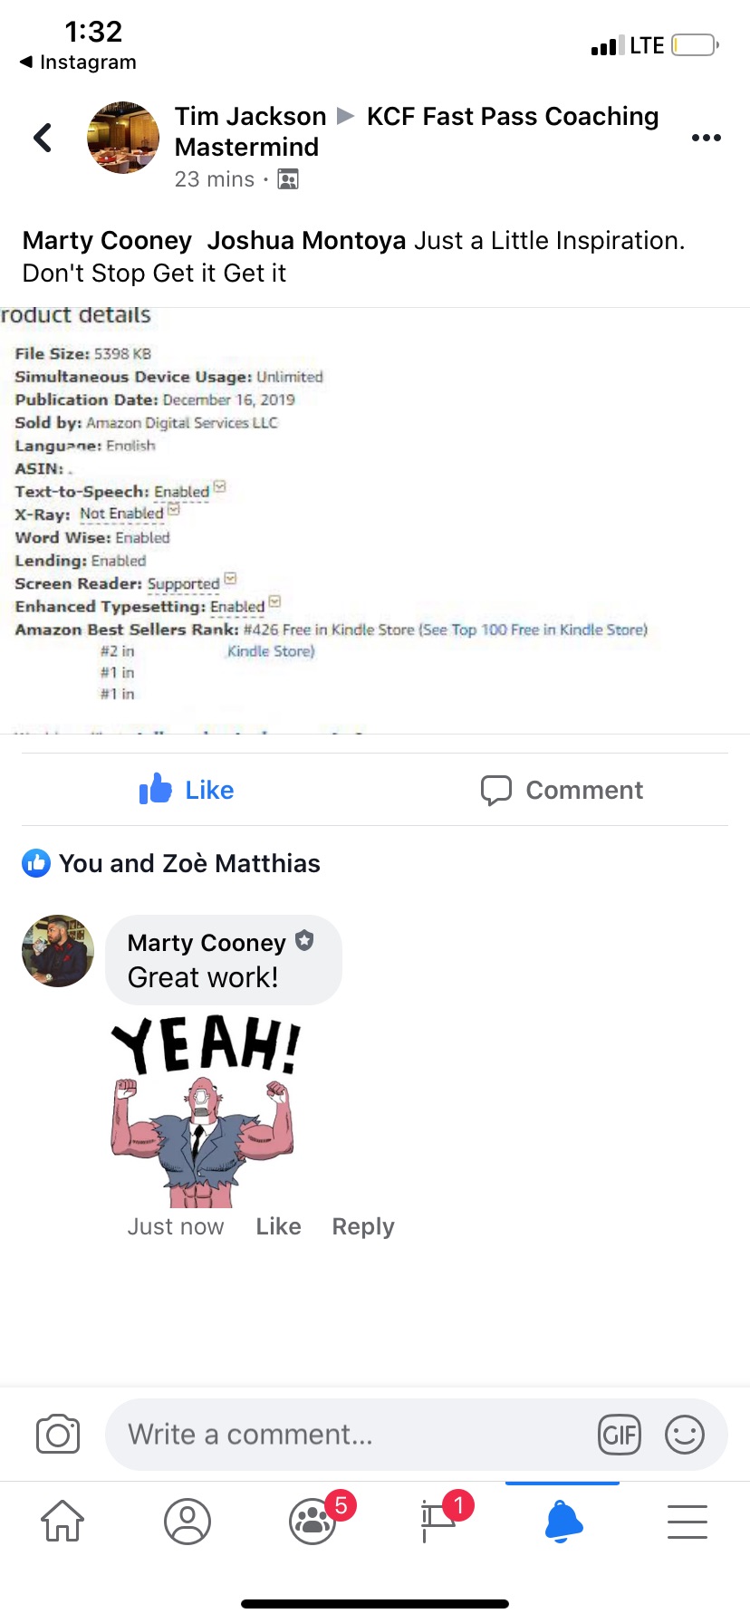
Task: Toggle Like on Tim Jackson's post
Action: (x=187, y=790)
